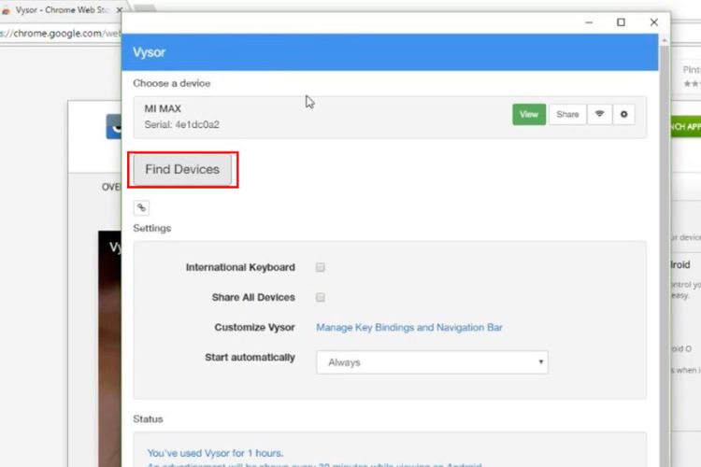Click the 'MI MAX' device name text
The height and width of the screenshot is (467, 701).
(x=163, y=108)
